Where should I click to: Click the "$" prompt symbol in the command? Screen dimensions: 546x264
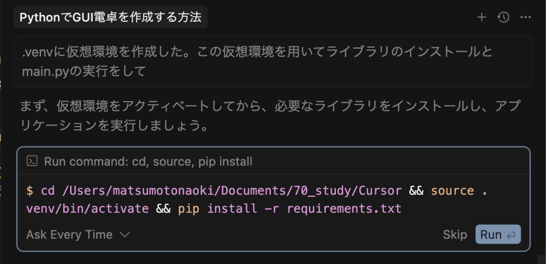point(29,191)
